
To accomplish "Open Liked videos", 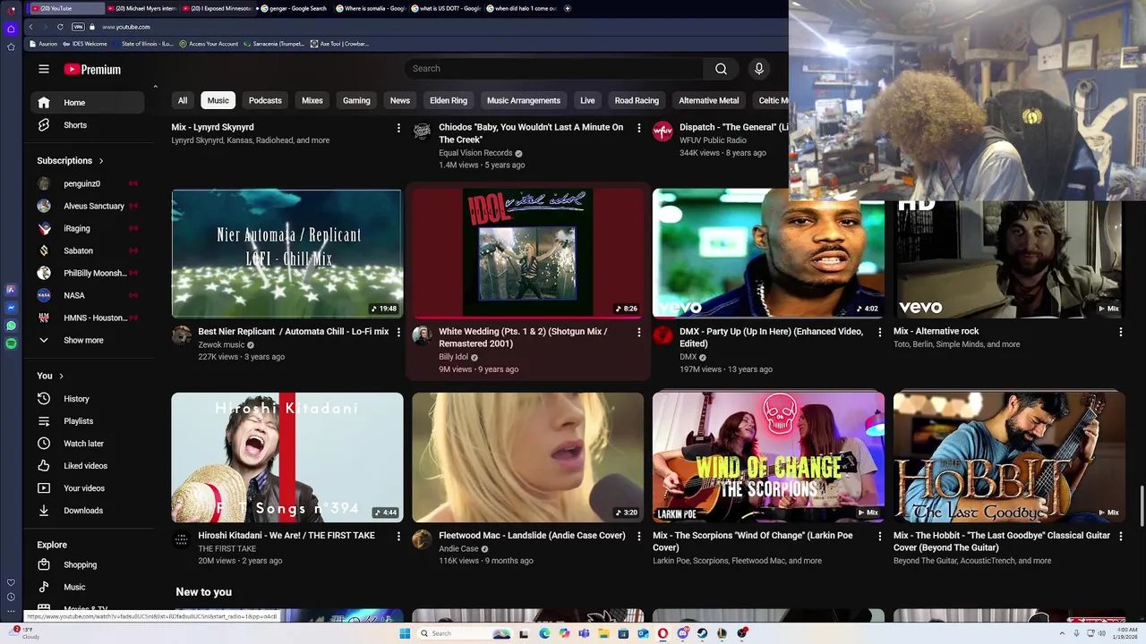I will (88, 466).
